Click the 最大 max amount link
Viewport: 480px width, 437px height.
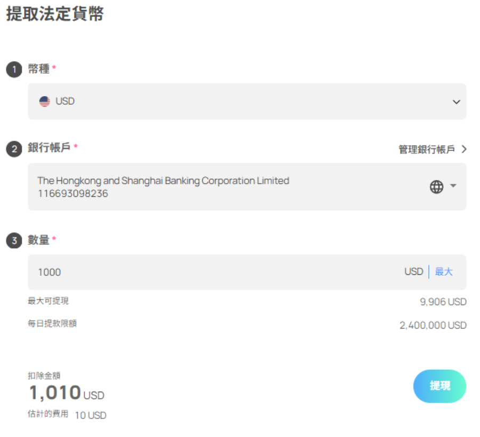coord(444,272)
